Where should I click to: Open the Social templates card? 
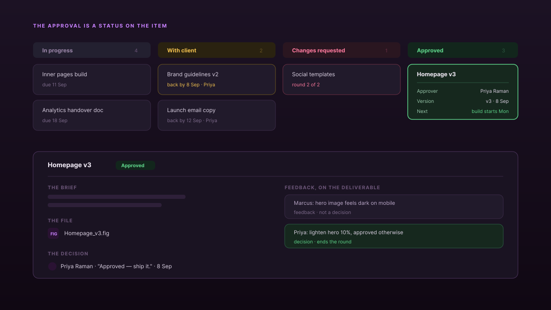342,79
